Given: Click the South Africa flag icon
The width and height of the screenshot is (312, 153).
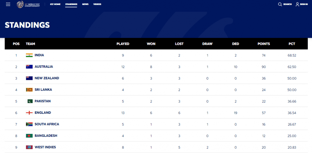Looking at the screenshot, I should point(29,124).
